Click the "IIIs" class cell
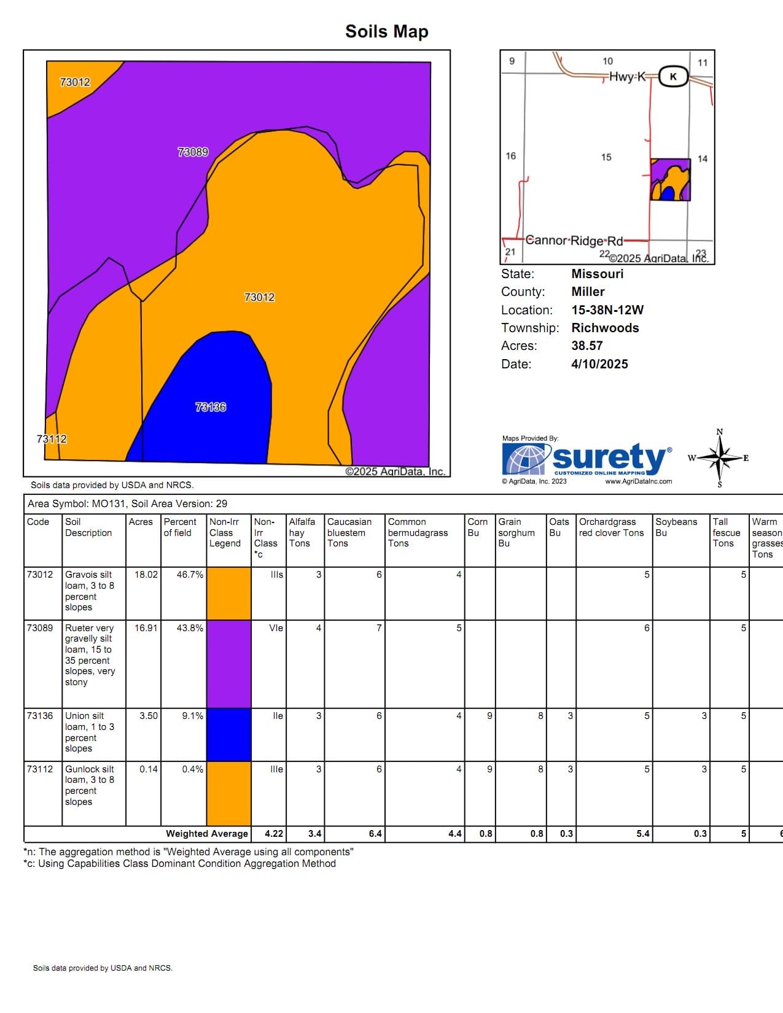The width and height of the screenshot is (783, 1013). click(277, 575)
